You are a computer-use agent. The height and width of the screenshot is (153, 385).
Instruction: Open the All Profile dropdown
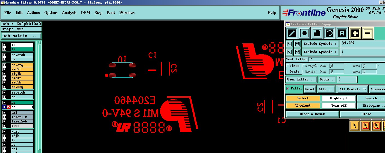352,89
